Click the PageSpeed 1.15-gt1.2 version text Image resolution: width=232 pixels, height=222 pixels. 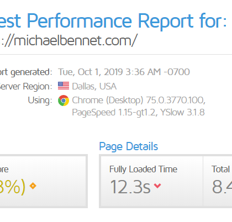pos(114,112)
